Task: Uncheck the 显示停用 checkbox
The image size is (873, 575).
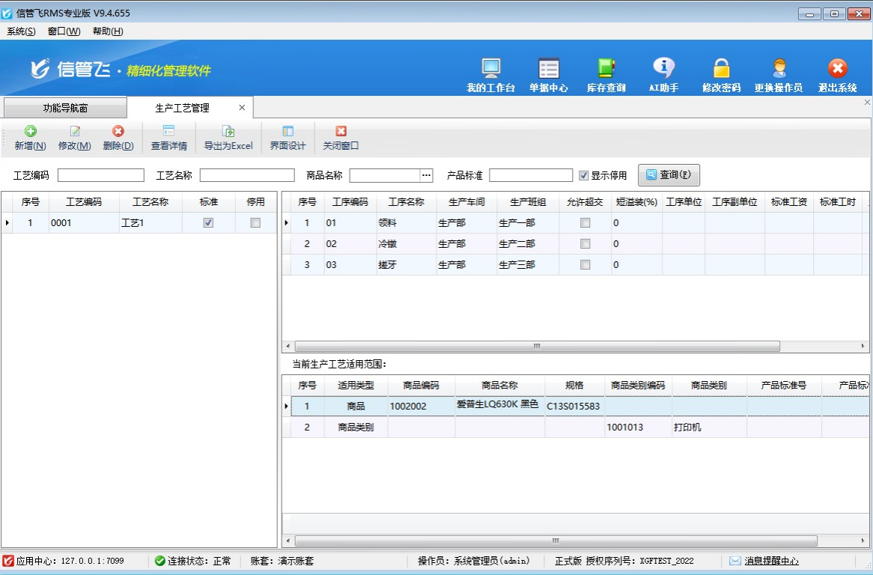Action: (584, 175)
